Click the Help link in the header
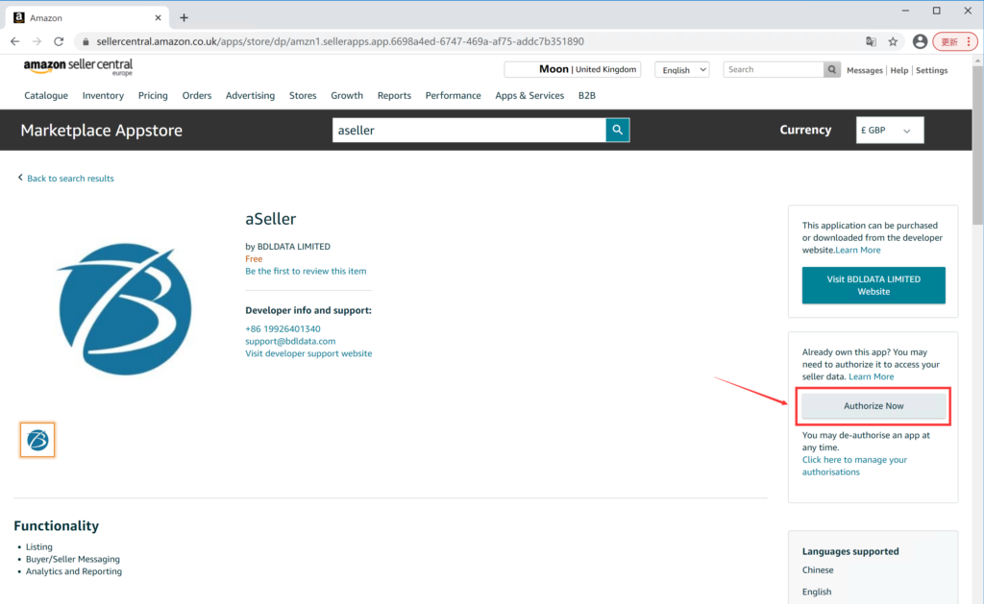Screen dimensions: 984x604 pyautogui.click(x=899, y=70)
